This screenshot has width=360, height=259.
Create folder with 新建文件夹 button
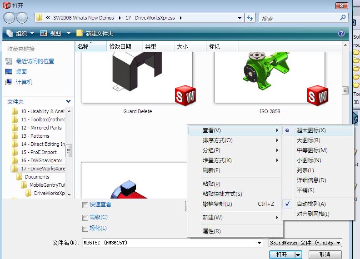(95, 33)
